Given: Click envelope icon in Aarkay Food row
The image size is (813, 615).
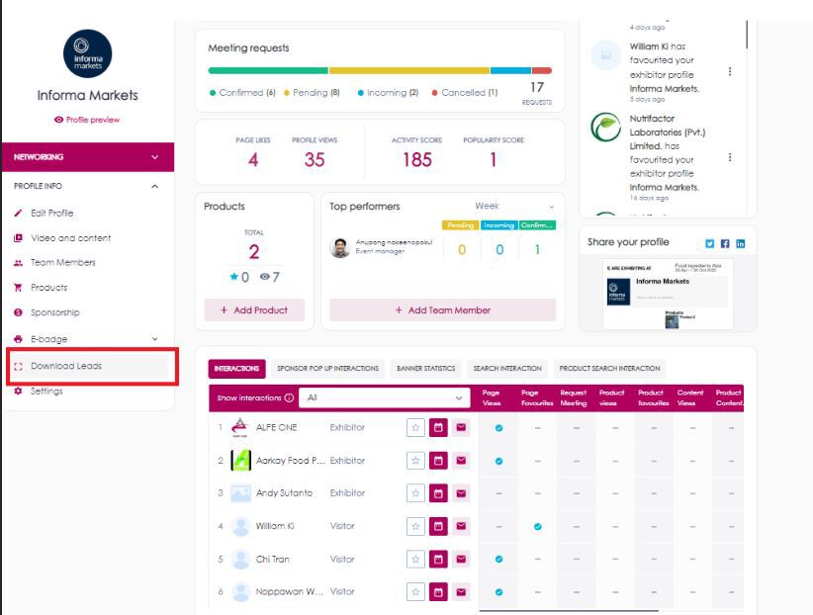Looking at the screenshot, I should tap(461, 461).
